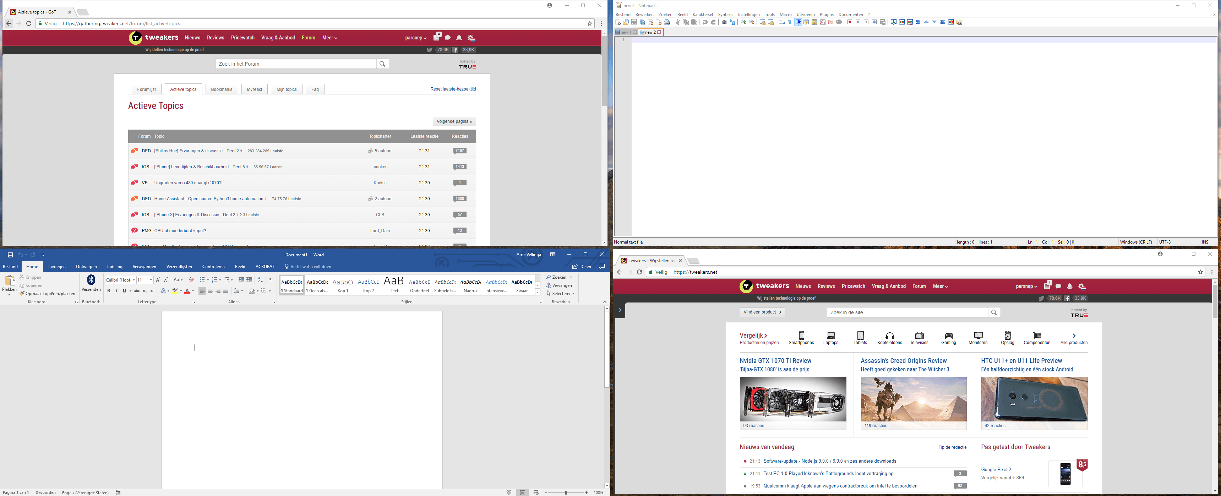
Task: Bookmark the forum page with star icon
Action: (590, 23)
